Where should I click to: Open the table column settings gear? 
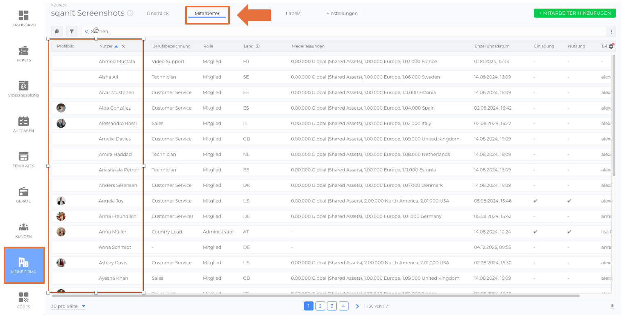pos(611,46)
